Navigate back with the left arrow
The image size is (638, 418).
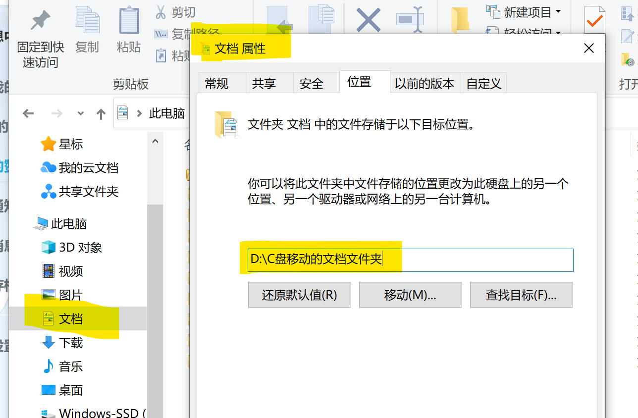click(x=28, y=114)
